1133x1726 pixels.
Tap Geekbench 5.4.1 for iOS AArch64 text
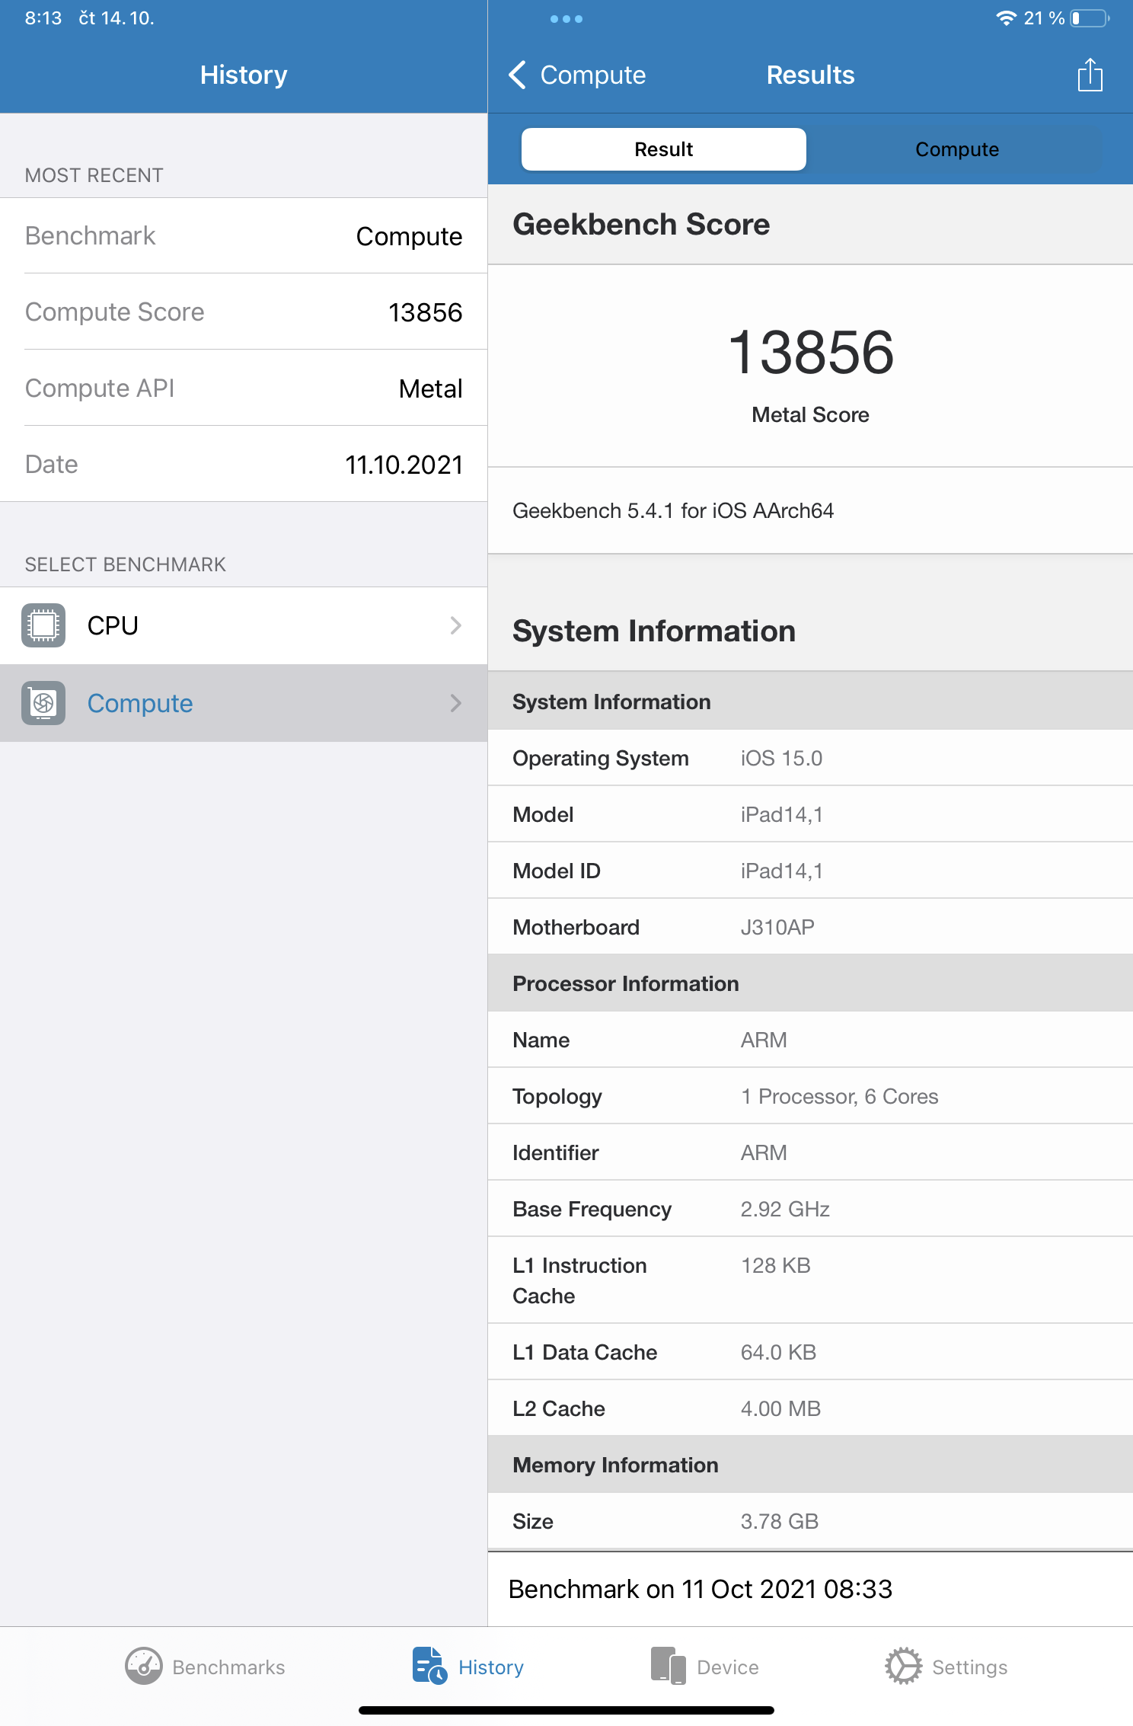coord(673,510)
